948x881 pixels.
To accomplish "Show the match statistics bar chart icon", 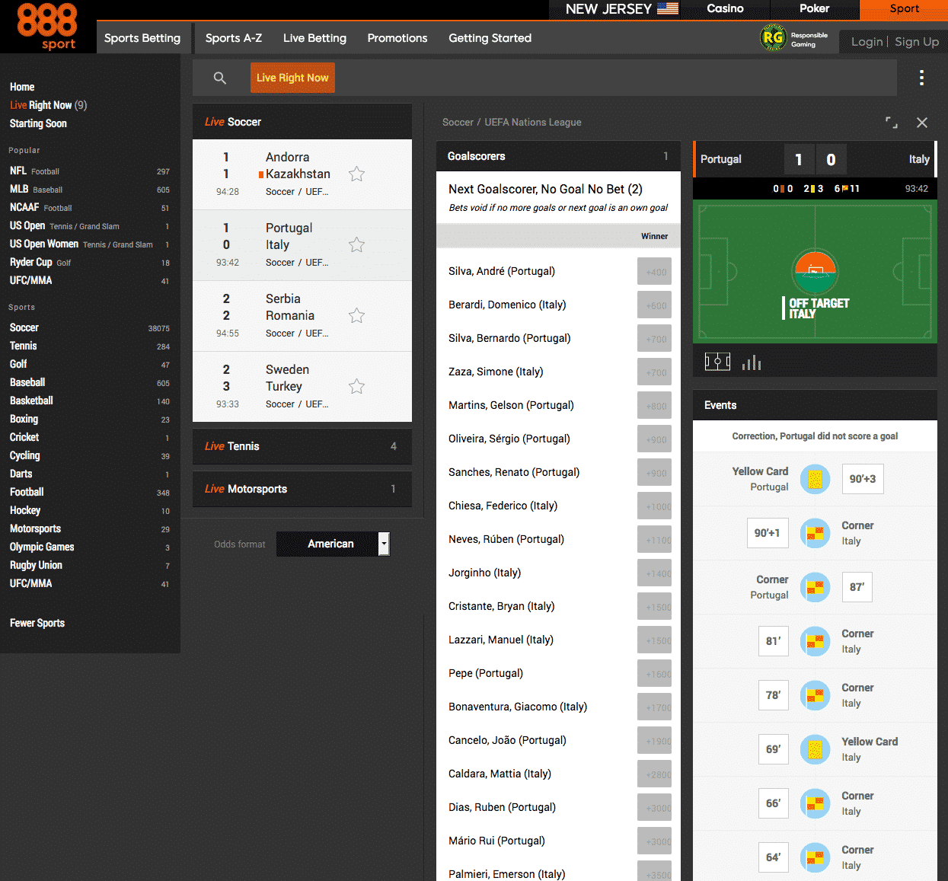I will (752, 362).
